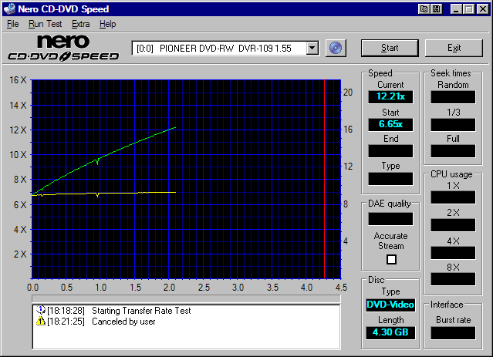Click the Nero CD-DVD Speed title bar app icon
This screenshot has width=493, height=357.
[x=9, y=9]
